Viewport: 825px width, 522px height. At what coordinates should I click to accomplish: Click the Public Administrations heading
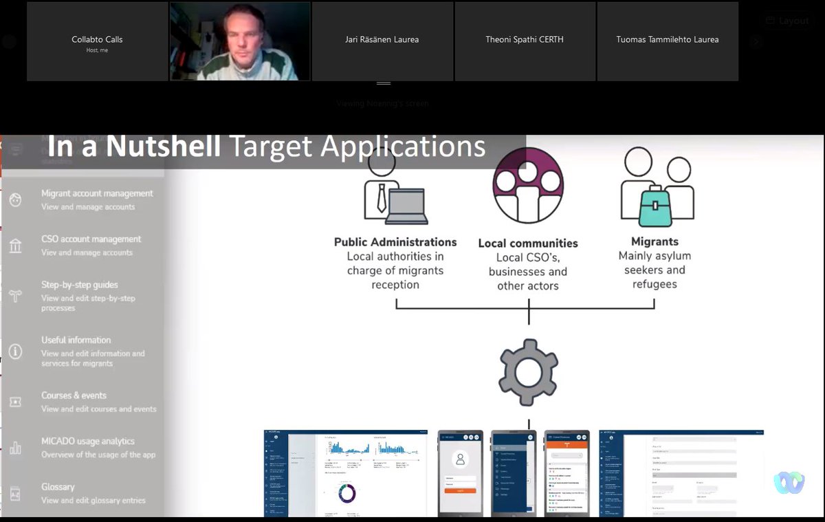click(x=395, y=242)
